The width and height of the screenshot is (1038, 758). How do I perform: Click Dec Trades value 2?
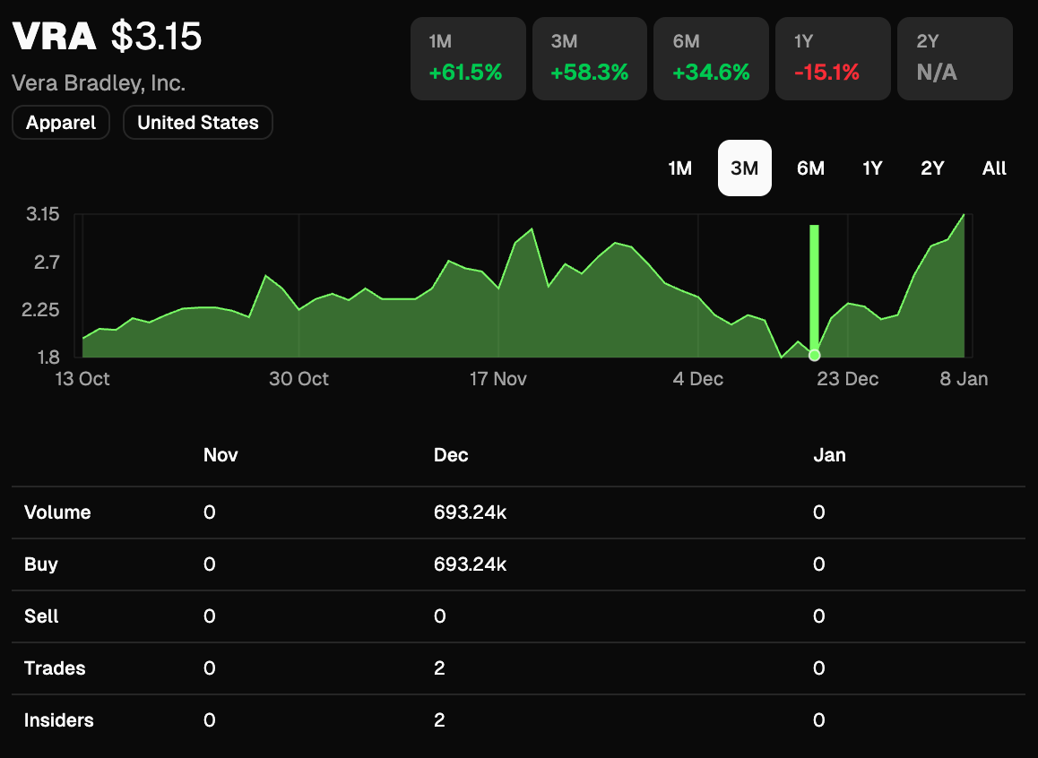pyautogui.click(x=439, y=668)
